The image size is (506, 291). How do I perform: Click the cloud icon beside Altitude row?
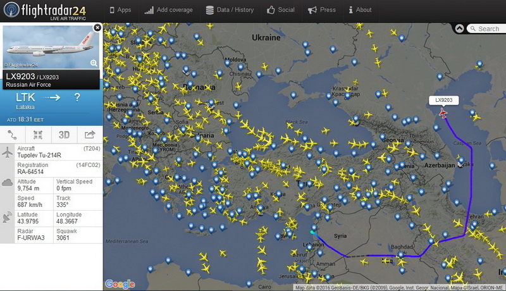(x=7, y=183)
